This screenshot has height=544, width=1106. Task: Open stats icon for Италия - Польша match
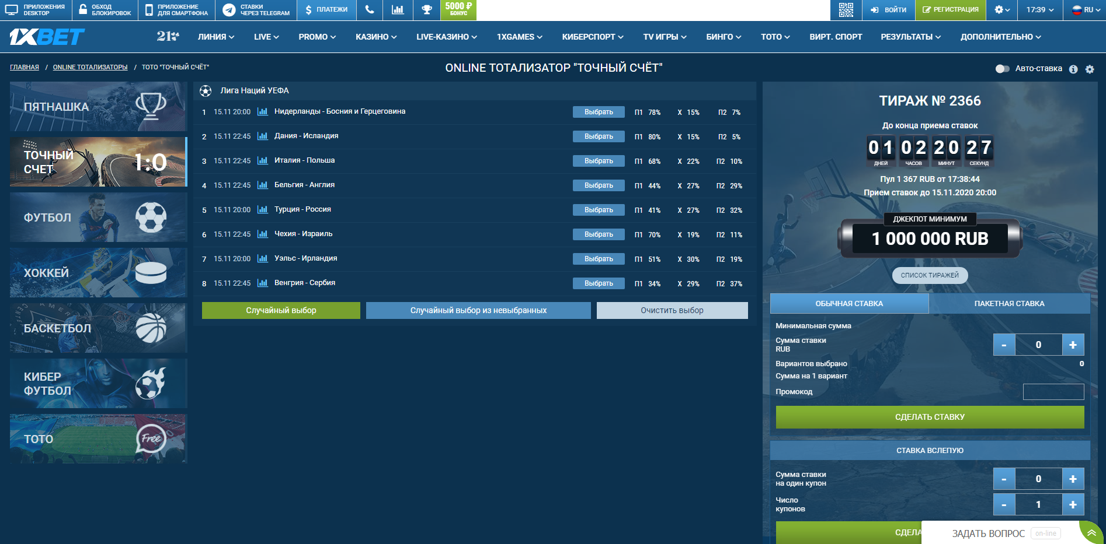pos(263,160)
